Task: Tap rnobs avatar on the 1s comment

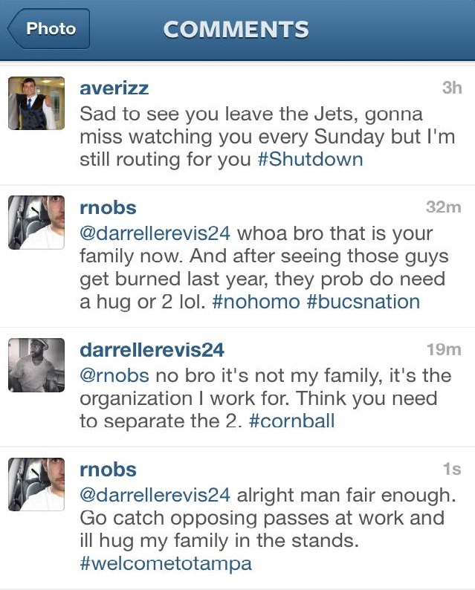Action: click(x=36, y=484)
